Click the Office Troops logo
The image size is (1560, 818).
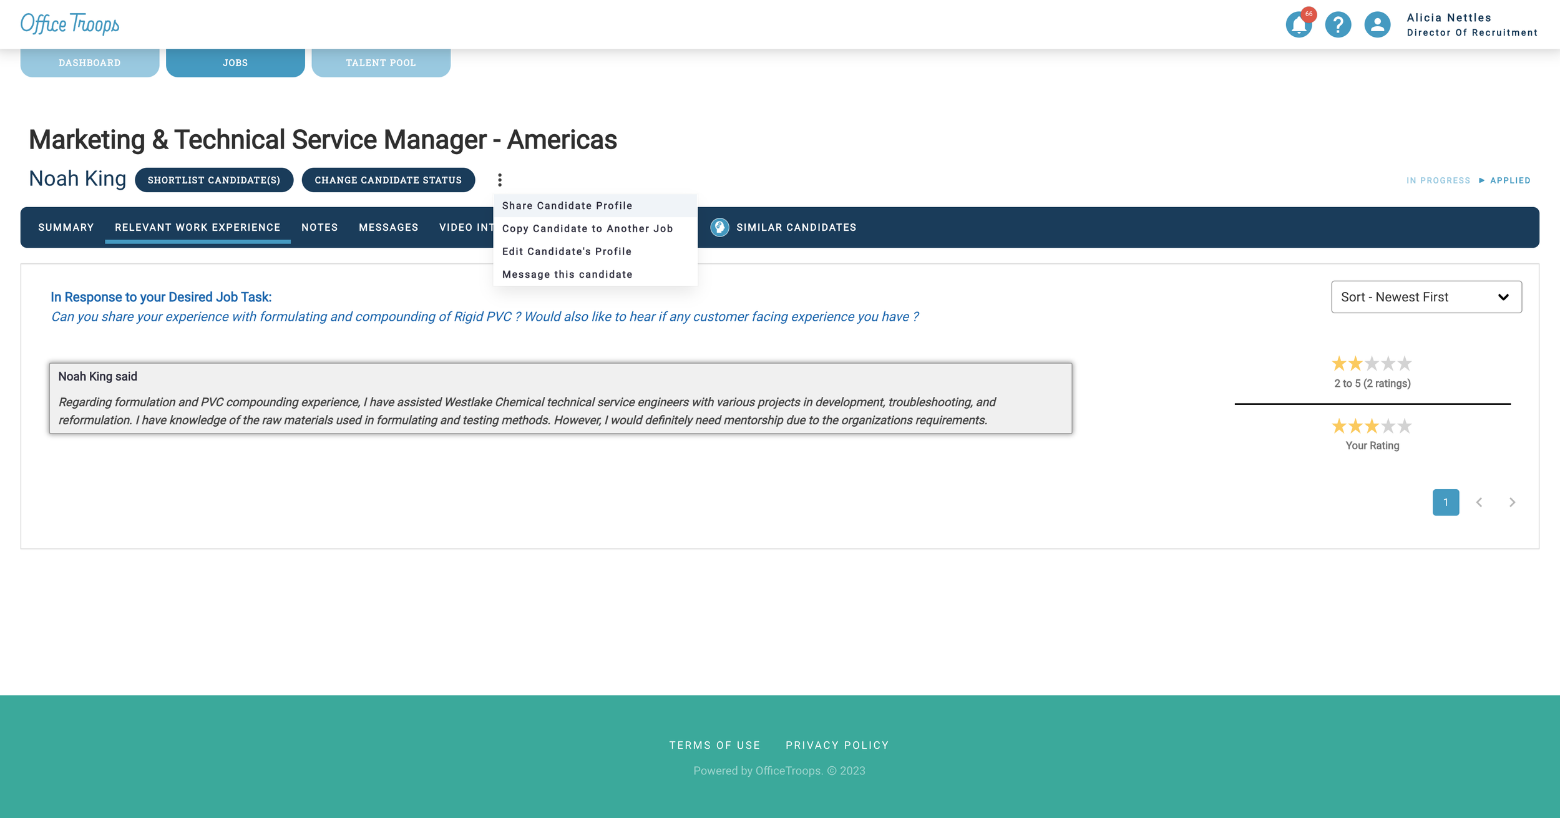pos(70,24)
